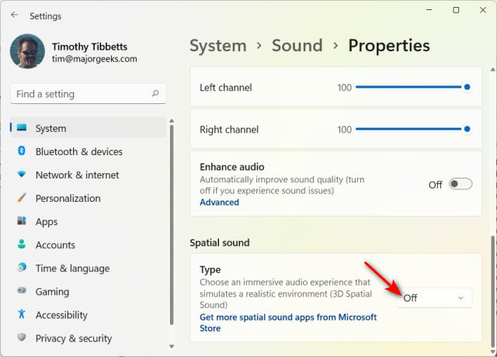Click the Right channel slider handle

(x=467, y=129)
